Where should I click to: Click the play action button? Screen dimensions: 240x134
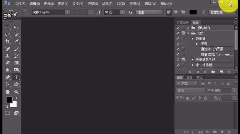(x=205, y=72)
